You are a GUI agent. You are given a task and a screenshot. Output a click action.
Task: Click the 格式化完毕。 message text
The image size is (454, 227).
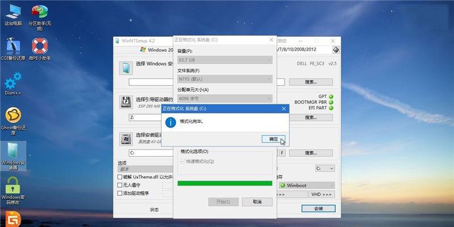tap(192, 122)
